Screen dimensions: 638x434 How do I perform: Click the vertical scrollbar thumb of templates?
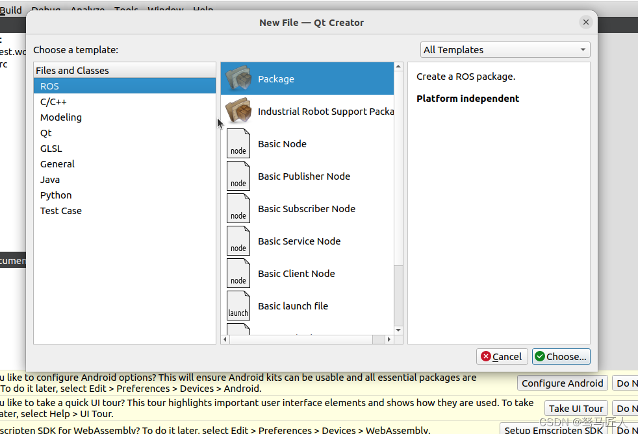click(x=398, y=168)
